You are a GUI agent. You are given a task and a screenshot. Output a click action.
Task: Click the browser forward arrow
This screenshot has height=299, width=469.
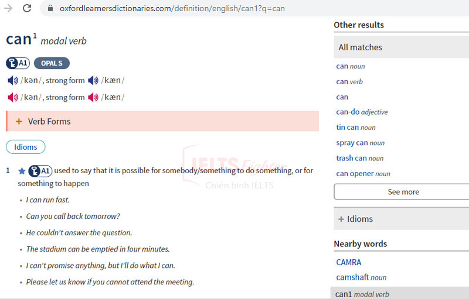[x=8, y=8]
